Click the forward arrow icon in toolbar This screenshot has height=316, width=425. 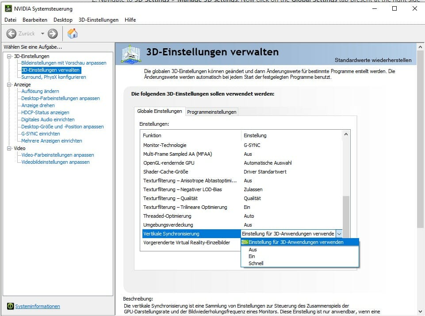[53, 34]
